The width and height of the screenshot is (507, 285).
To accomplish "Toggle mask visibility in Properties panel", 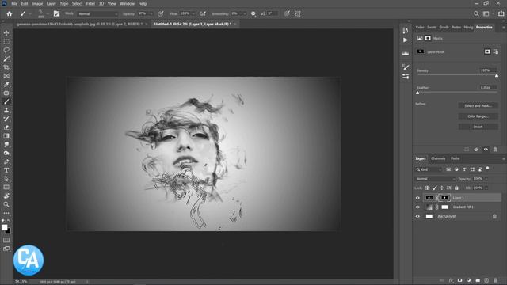I will [486, 150].
